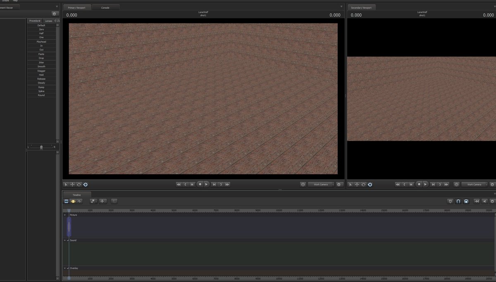Click the playhead marker on timeline ruler
Image resolution: width=496 pixels, height=282 pixels.
click(x=69, y=211)
